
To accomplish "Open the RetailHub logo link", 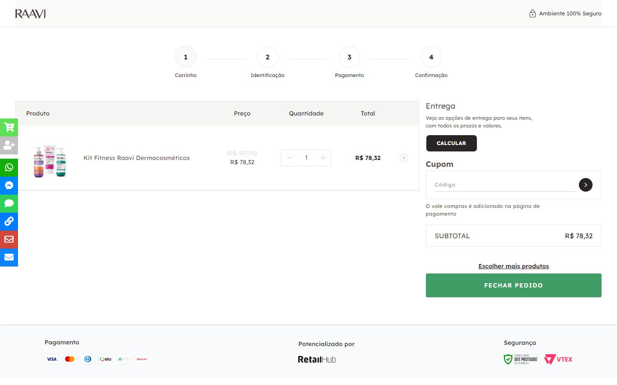I will click(317, 359).
